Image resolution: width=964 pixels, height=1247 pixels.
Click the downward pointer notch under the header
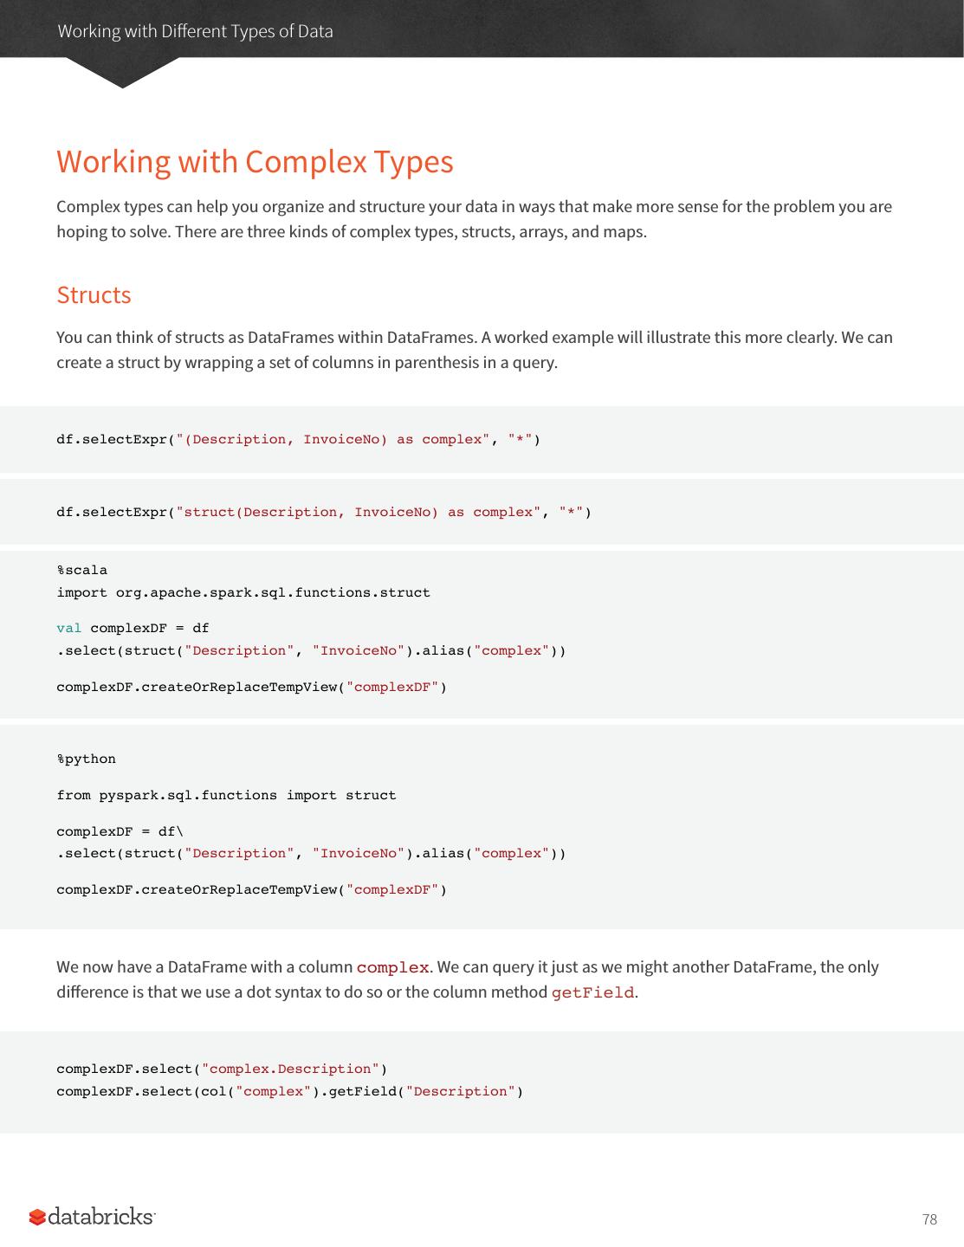pyautogui.click(x=122, y=74)
